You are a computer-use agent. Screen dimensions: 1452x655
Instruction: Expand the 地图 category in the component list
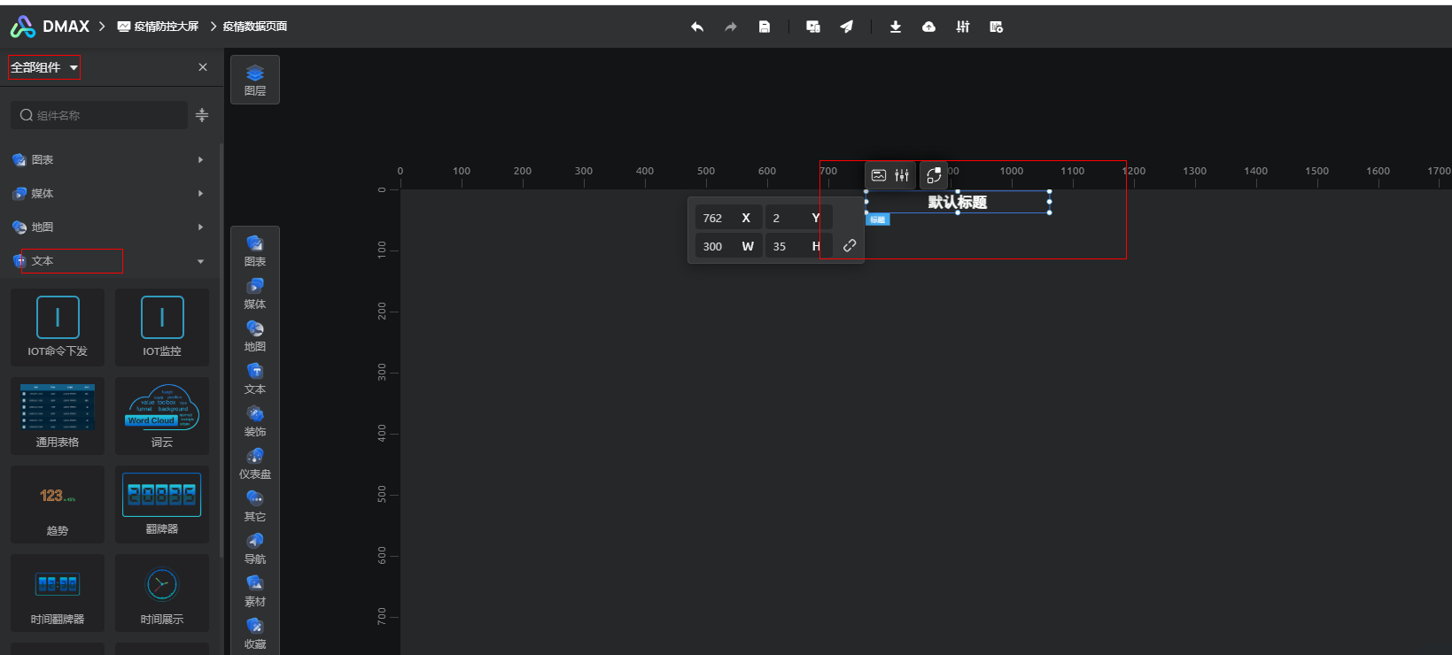point(112,227)
